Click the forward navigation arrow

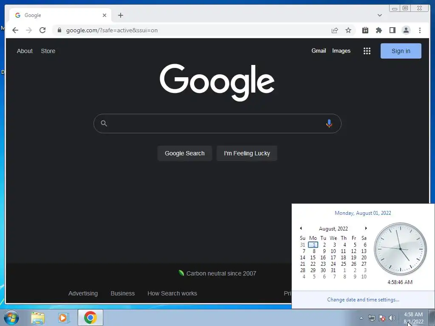pos(29,30)
